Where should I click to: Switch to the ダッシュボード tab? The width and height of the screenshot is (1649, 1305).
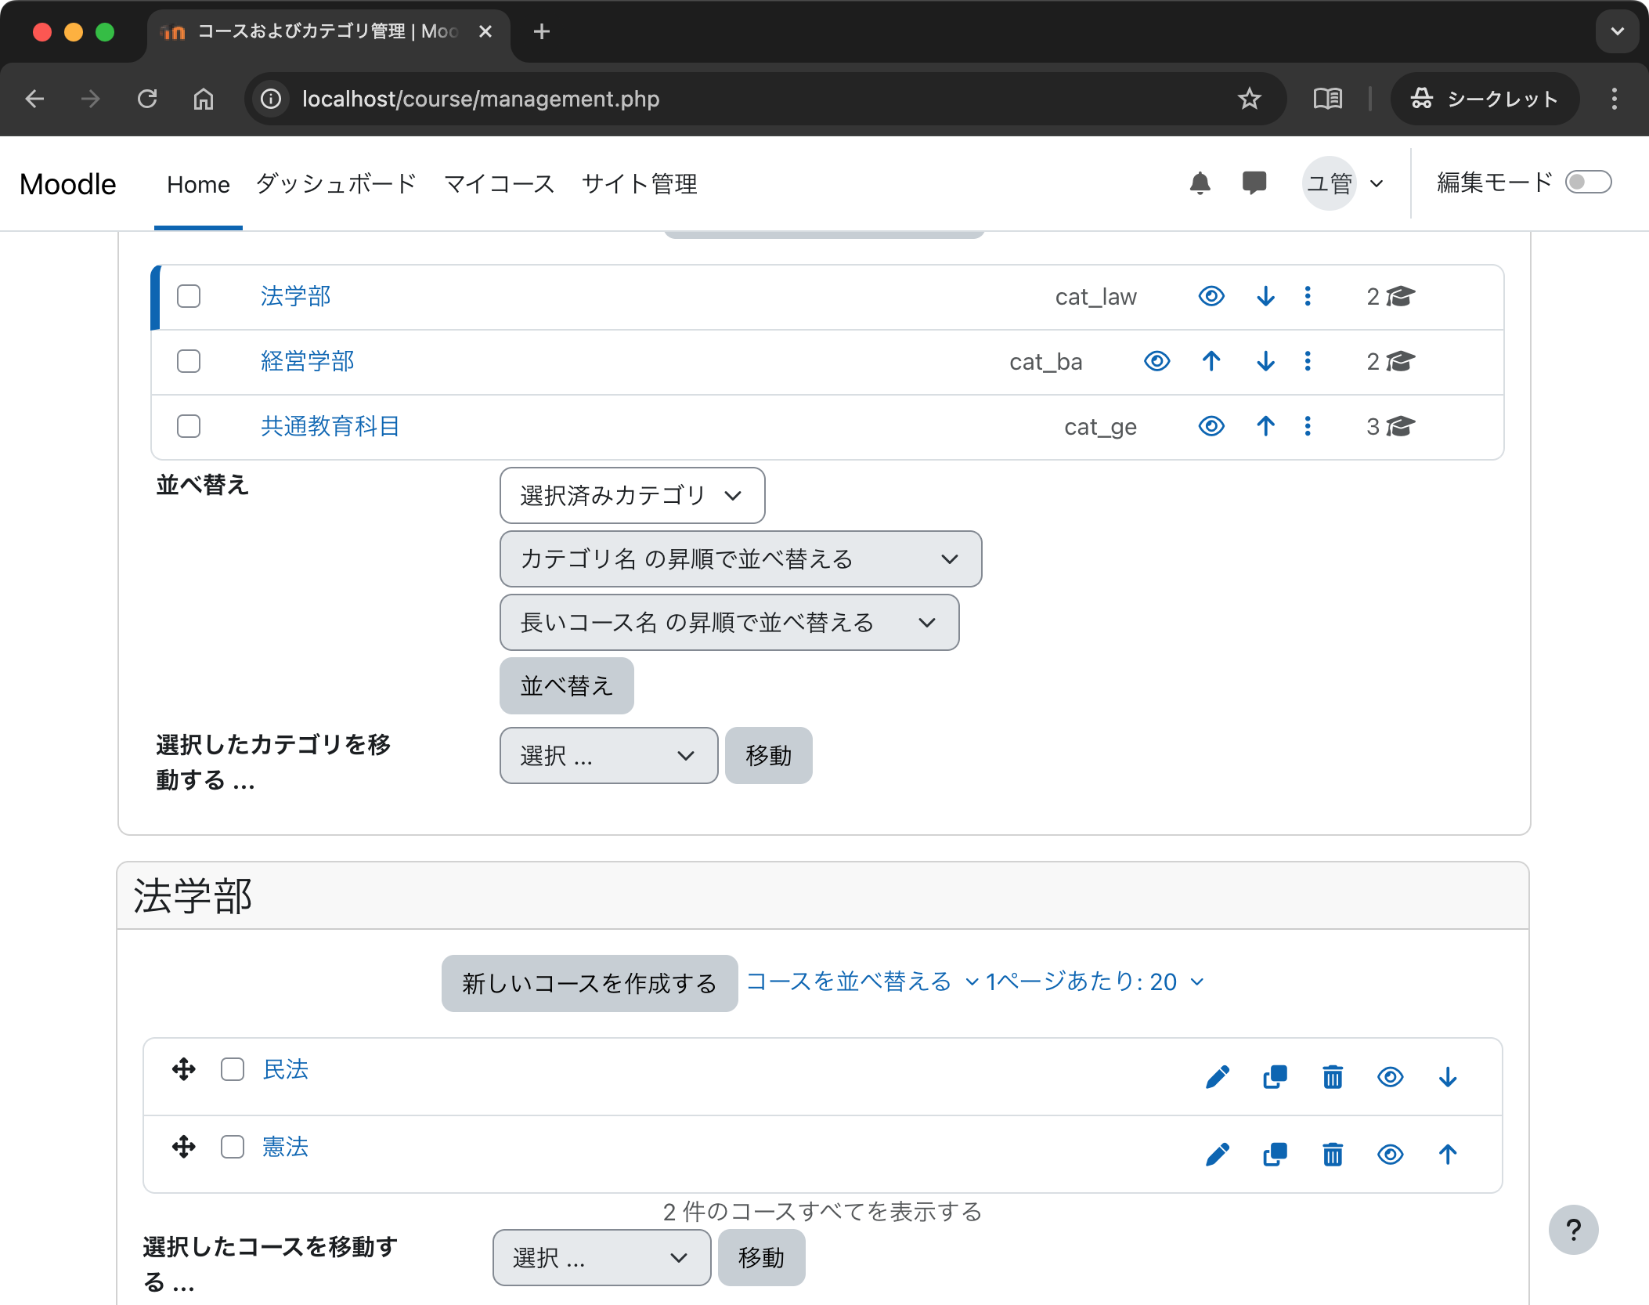pos(334,183)
